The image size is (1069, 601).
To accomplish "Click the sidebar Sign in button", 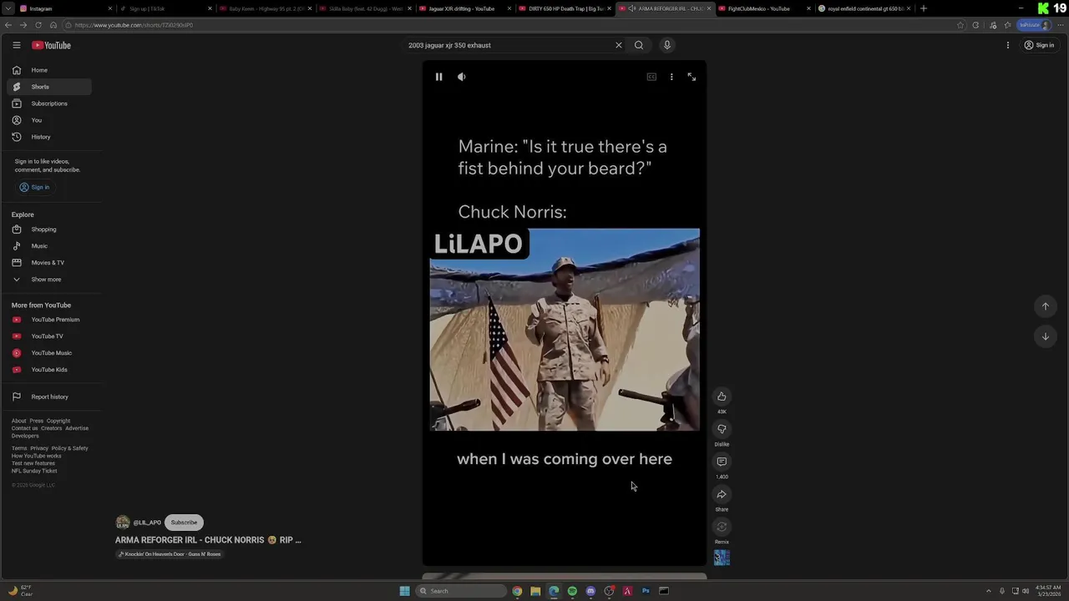I will tap(34, 187).
